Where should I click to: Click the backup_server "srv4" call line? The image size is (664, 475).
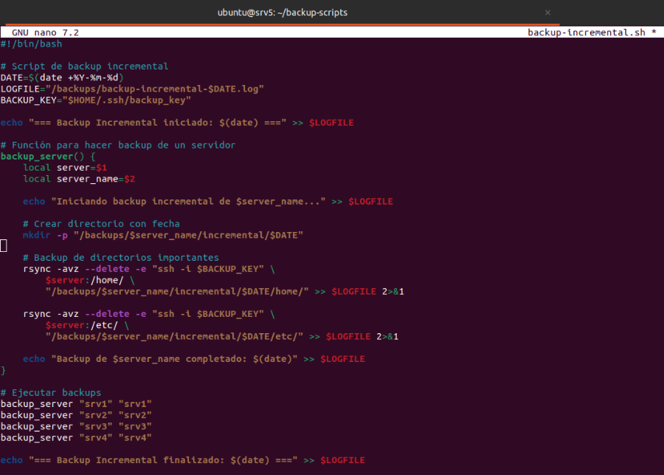(76, 437)
